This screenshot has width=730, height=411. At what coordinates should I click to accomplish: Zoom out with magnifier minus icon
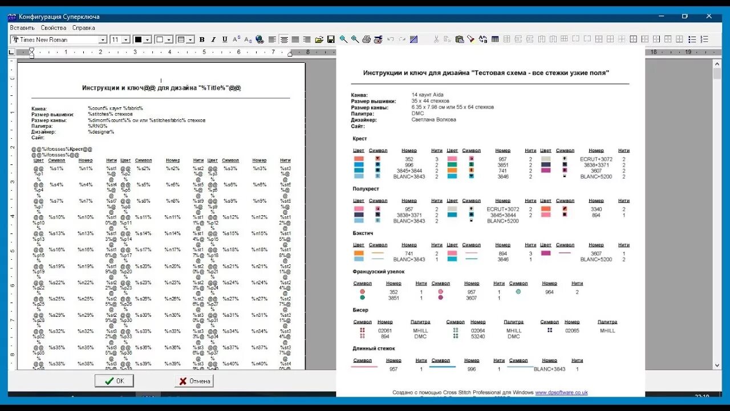coord(344,39)
